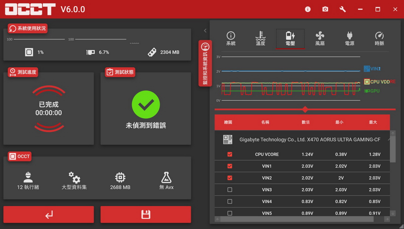Click the GPU graph legend entry
Viewport: 404px width, 229px height.
point(372,91)
